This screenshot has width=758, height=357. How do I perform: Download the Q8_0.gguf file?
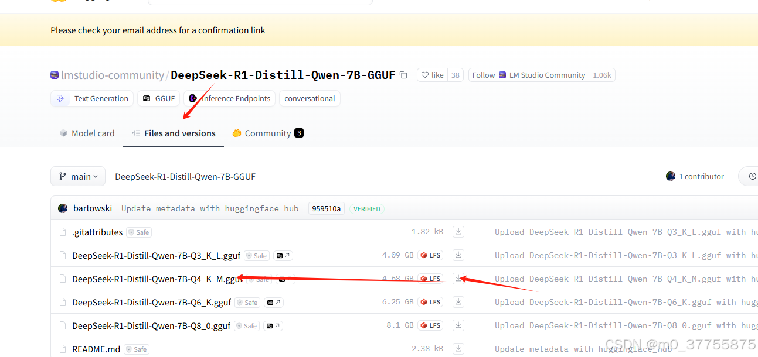click(x=458, y=325)
